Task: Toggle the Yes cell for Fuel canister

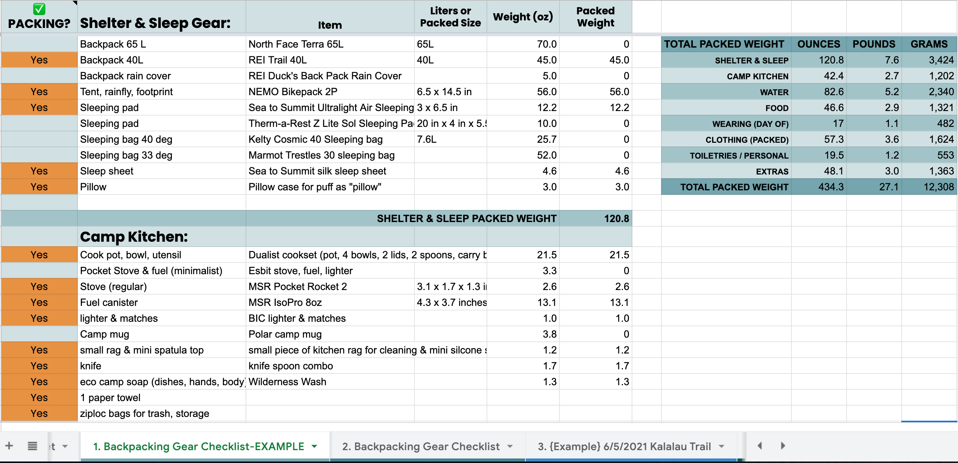Action: point(39,302)
